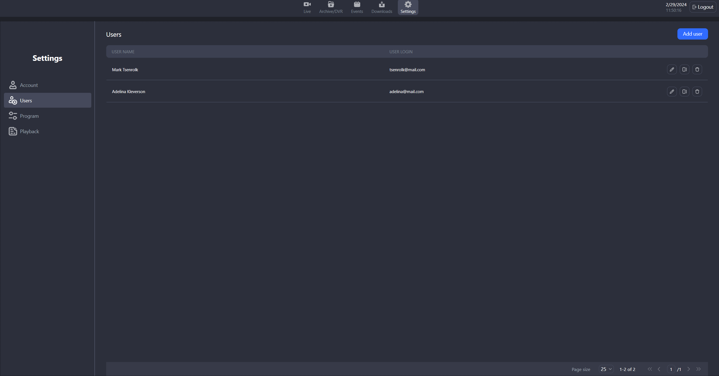Edit Adelina Kleverson with pencil icon

click(672, 92)
